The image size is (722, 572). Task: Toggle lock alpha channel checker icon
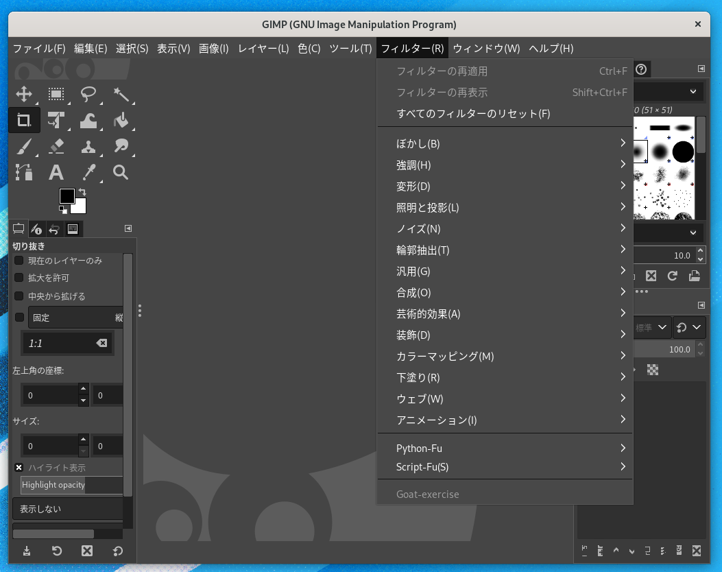(653, 370)
